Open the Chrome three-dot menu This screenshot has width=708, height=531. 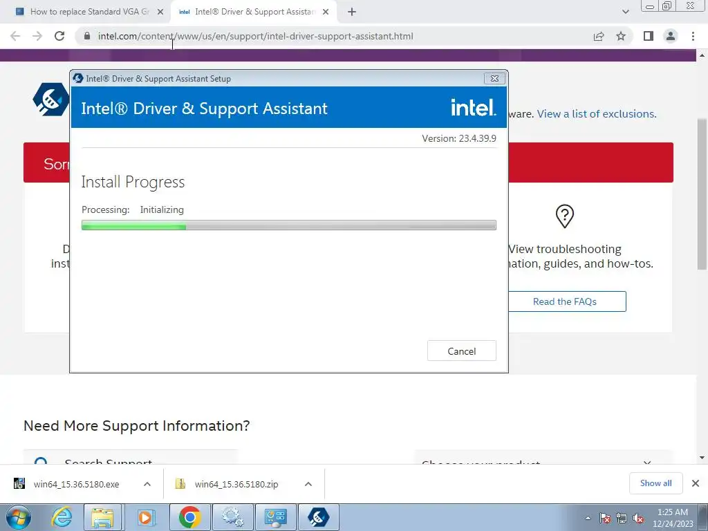pyautogui.click(x=693, y=36)
